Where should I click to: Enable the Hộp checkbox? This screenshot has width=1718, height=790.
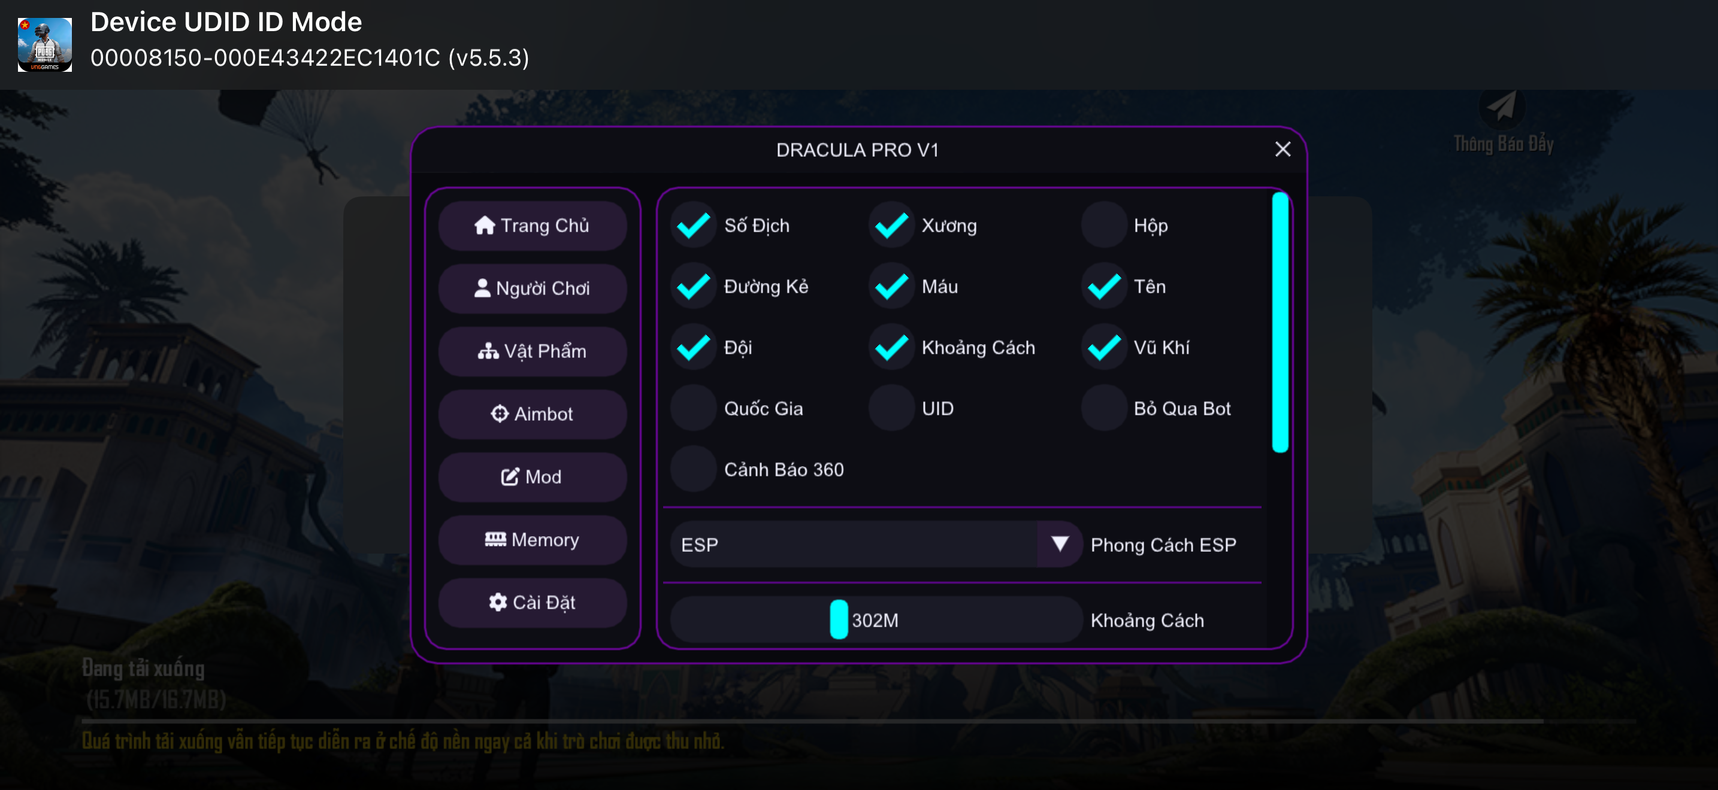[1104, 225]
